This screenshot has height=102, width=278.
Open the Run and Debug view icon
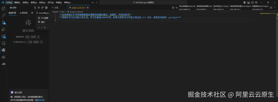pos(3,29)
